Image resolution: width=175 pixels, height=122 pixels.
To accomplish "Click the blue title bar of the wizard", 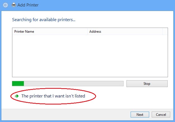I will click(106, 5).
